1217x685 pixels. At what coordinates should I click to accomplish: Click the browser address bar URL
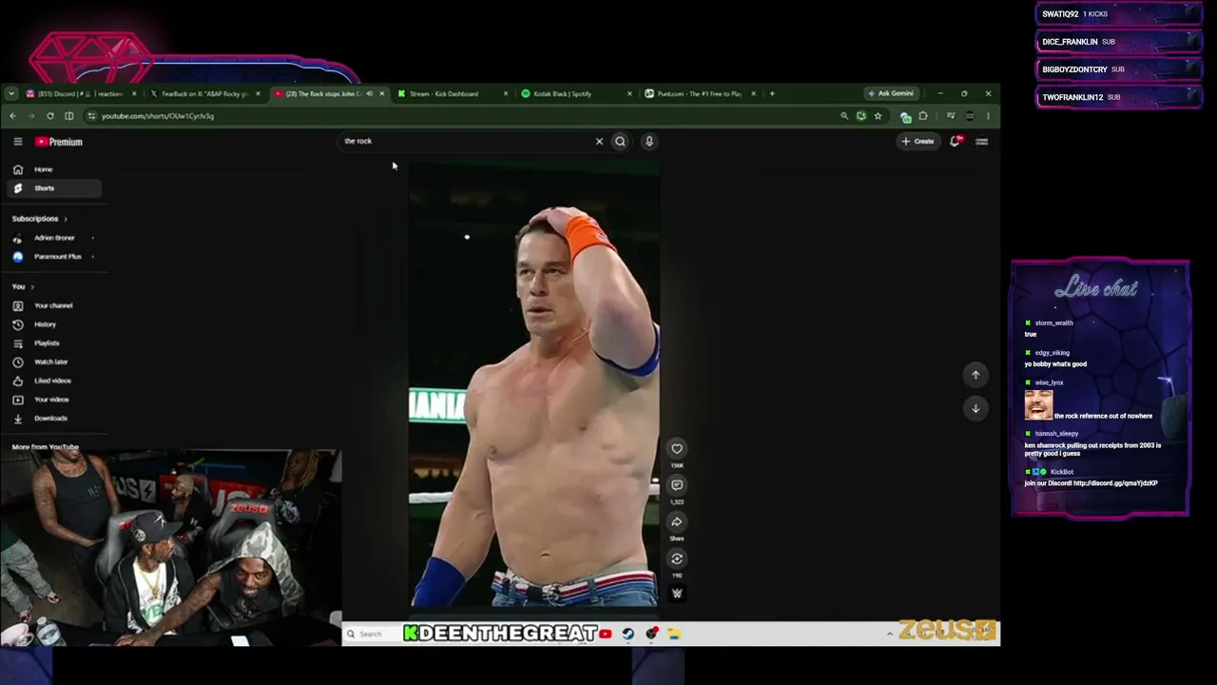pos(158,116)
